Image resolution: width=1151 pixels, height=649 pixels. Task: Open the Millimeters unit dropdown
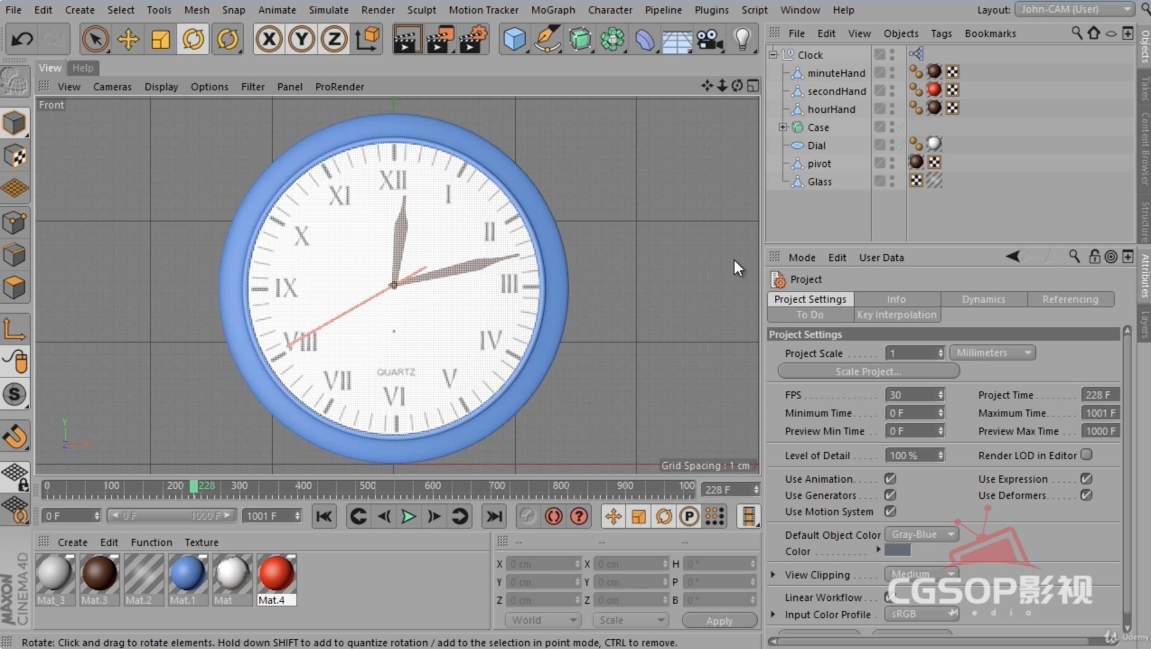pyautogui.click(x=992, y=353)
